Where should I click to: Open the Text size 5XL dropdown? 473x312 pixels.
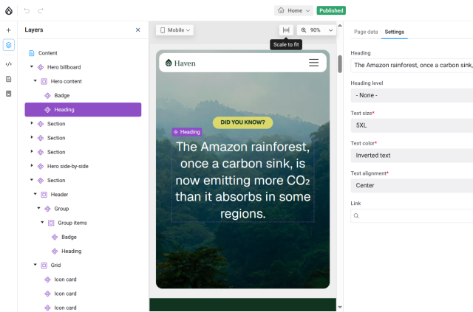pyautogui.click(x=412, y=125)
